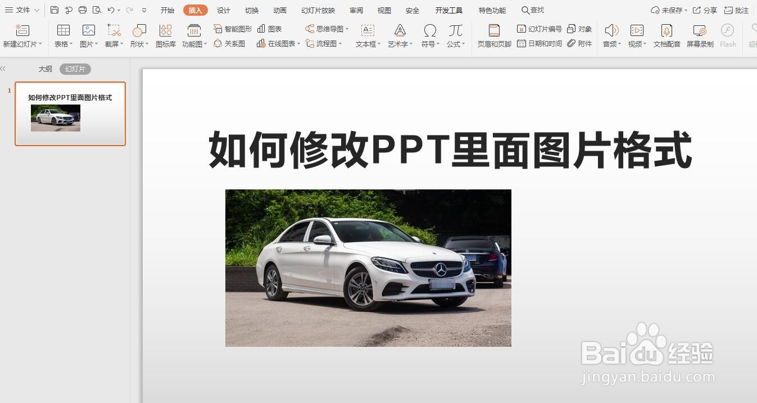Collapse the slide panel with chevrons
The height and width of the screenshot is (403, 757).
(3, 69)
